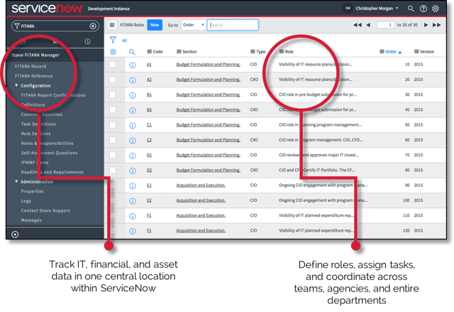
Task: Click the page number input box
Action: click(x=386, y=25)
